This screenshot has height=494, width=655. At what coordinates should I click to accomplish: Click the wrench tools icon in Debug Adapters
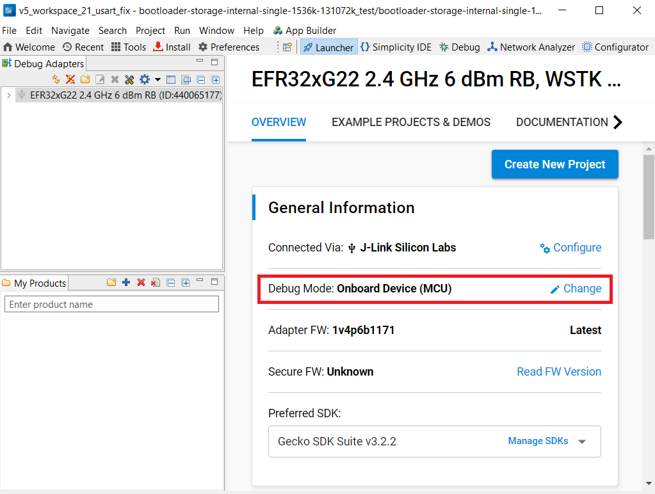pyautogui.click(x=129, y=79)
